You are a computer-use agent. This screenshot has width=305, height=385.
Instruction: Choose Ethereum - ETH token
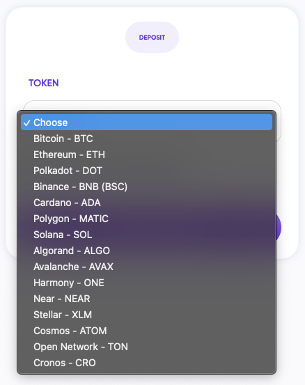[x=147, y=155]
